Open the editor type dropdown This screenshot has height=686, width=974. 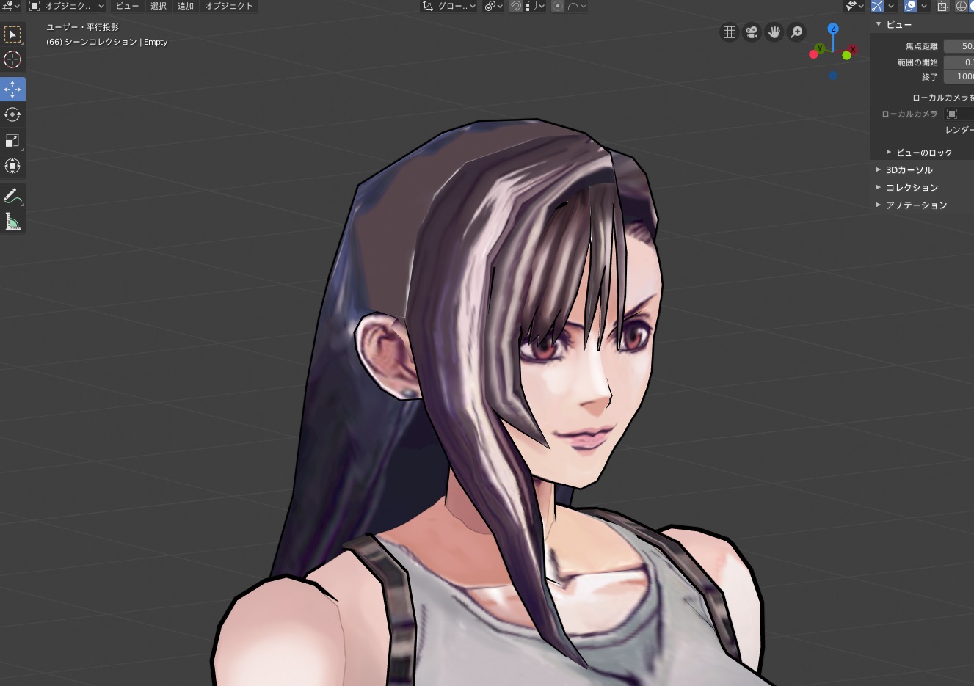click(10, 6)
